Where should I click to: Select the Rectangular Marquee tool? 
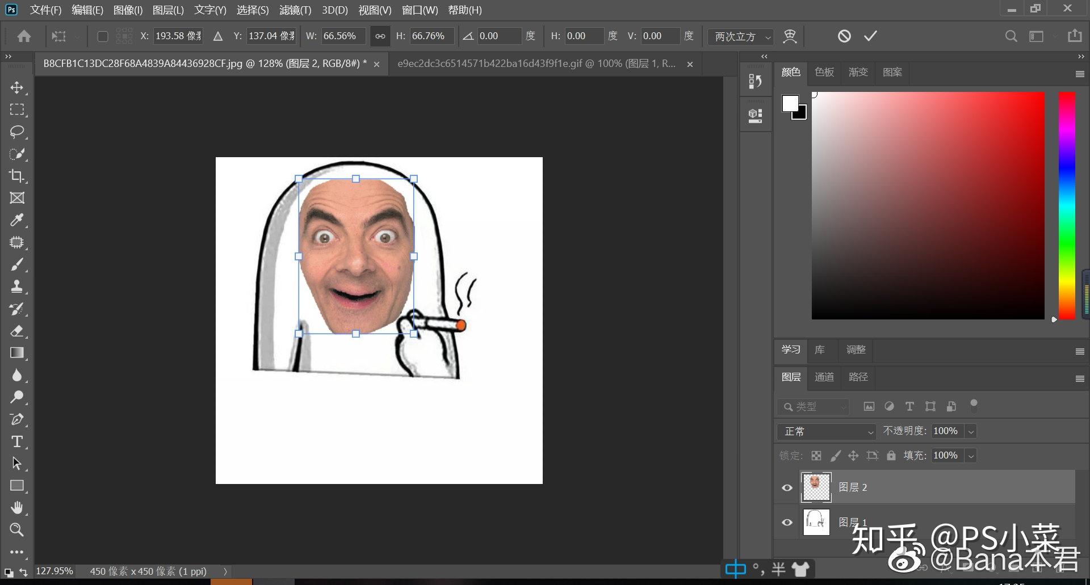[x=17, y=110]
